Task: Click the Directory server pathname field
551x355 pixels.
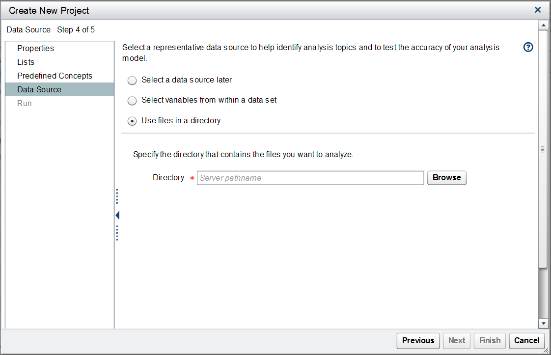Action: tap(310, 178)
